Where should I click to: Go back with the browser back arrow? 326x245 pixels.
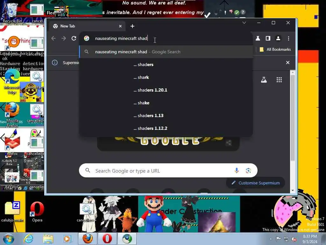pos(53,38)
